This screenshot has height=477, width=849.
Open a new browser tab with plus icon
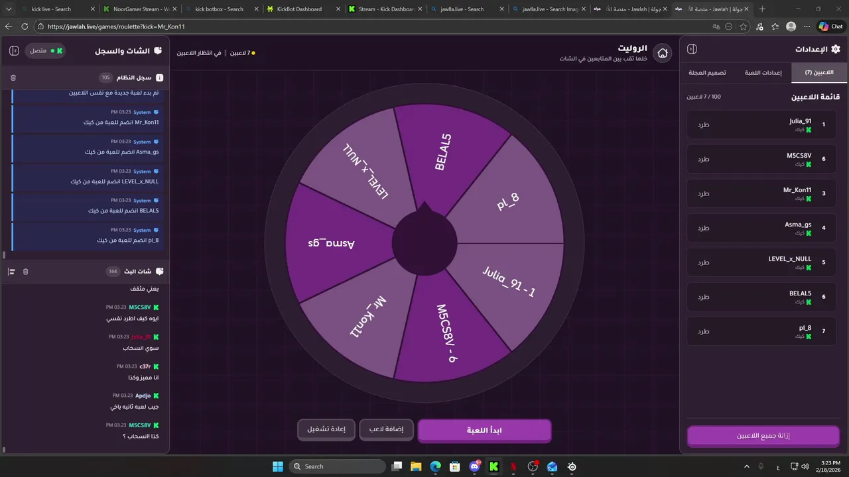click(x=762, y=9)
